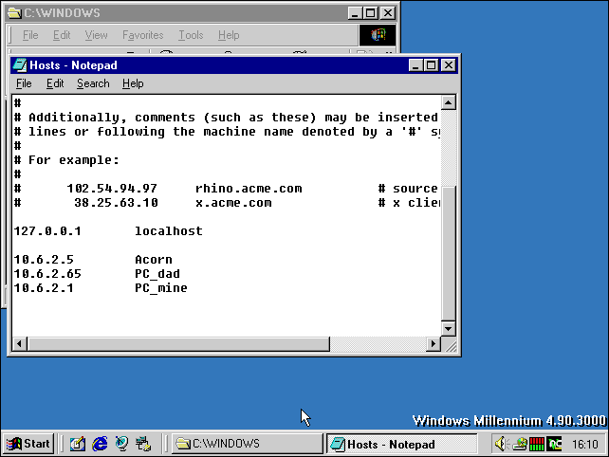Image resolution: width=609 pixels, height=457 pixels.
Task: Open Tools menu in C:\WINDOWS window
Action: 191,35
